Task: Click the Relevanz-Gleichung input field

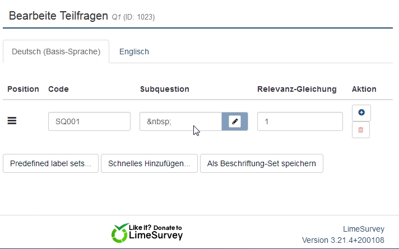Action: (x=300, y=121)
